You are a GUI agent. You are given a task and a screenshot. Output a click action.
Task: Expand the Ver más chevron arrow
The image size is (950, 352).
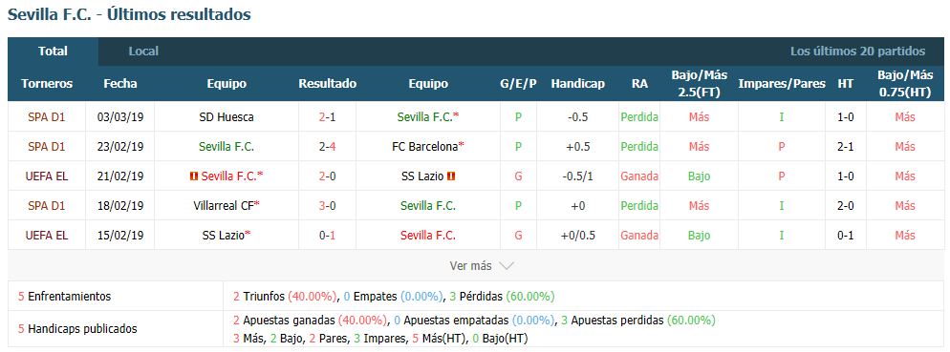[507, 266]
